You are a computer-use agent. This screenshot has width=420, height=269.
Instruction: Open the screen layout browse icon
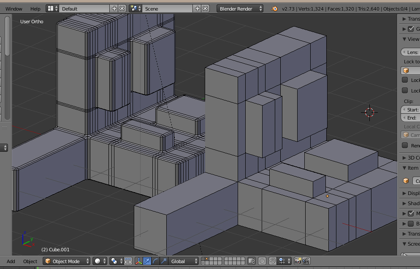click(52, 8)
